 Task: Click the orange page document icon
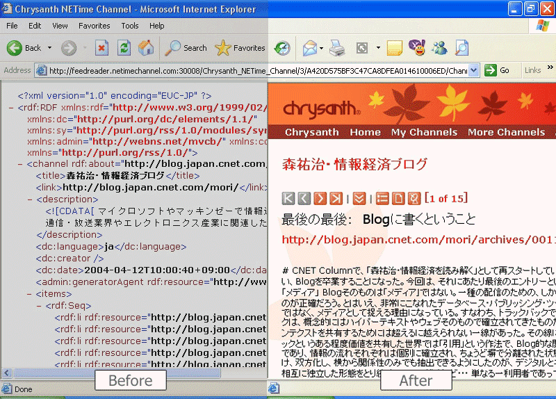pos(398,198)
